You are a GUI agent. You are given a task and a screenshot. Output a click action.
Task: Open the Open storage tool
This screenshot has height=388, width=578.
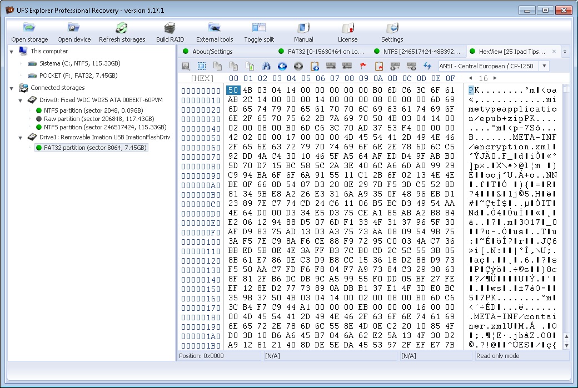pos(29,32)
